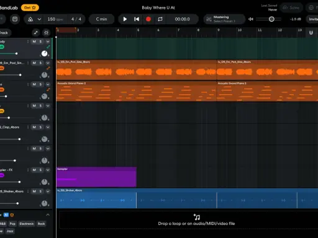Solo the Em_Pad_Sine track
The image size is (318, 238).
pos(40,63)
